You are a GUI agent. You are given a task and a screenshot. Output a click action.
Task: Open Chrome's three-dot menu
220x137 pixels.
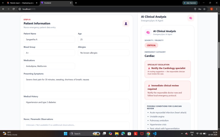(217, 9)
